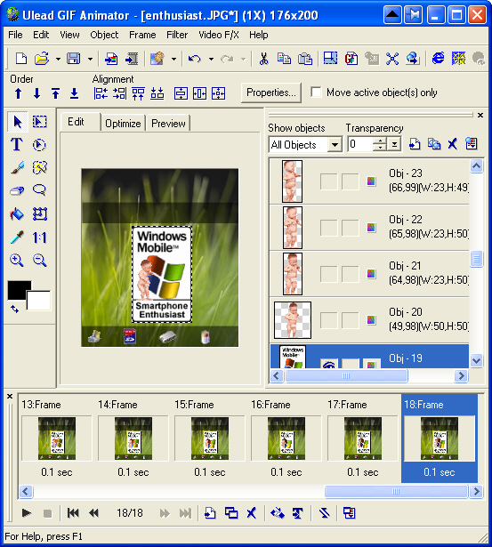492x547 pixels.
Task: Click the white background color swatch
Action: [x=39, y=301]
